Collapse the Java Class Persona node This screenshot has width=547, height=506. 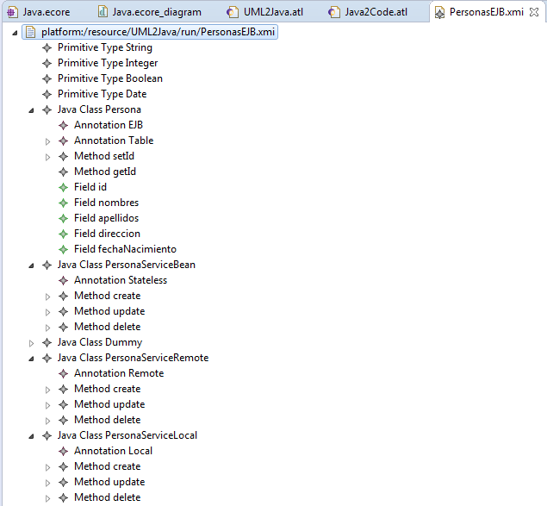point(31,110)
